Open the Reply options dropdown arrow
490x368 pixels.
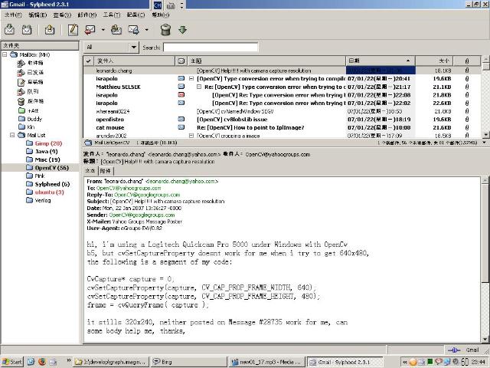pos(103,30)
